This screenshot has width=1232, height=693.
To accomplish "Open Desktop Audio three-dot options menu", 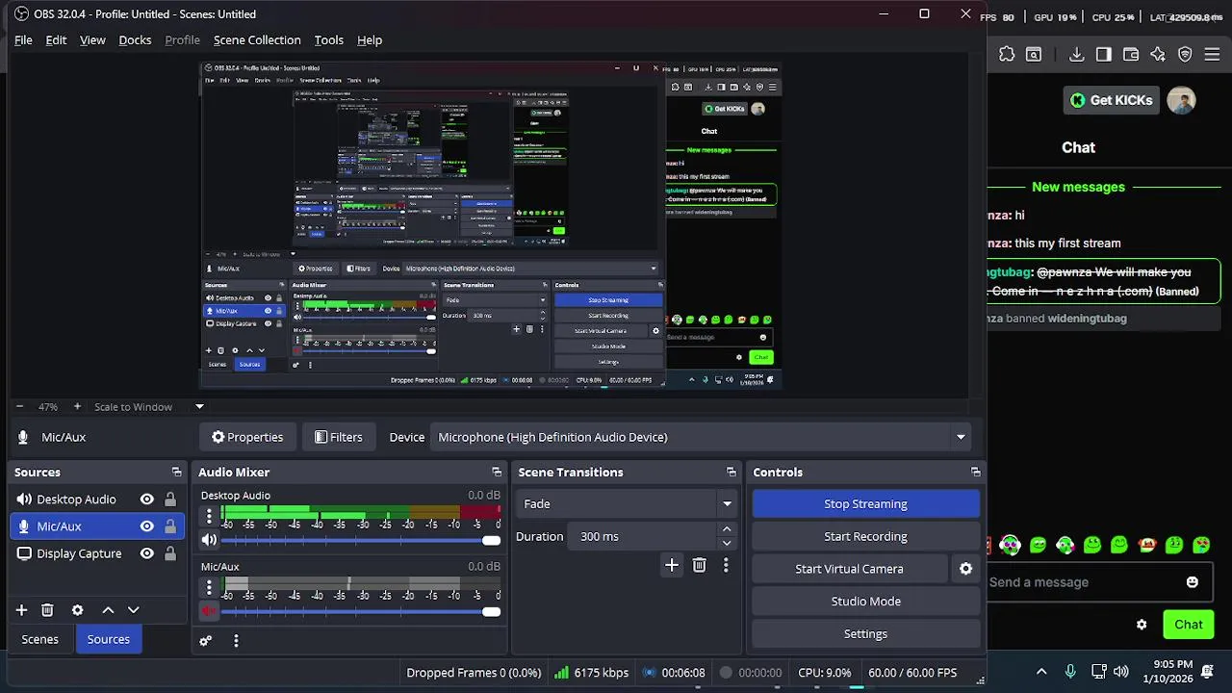I will [209, 517].
